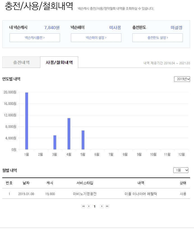Screen dimensions: 194x233
Task: Open the 2019년 year dropdown
Action: click(182, 79)
